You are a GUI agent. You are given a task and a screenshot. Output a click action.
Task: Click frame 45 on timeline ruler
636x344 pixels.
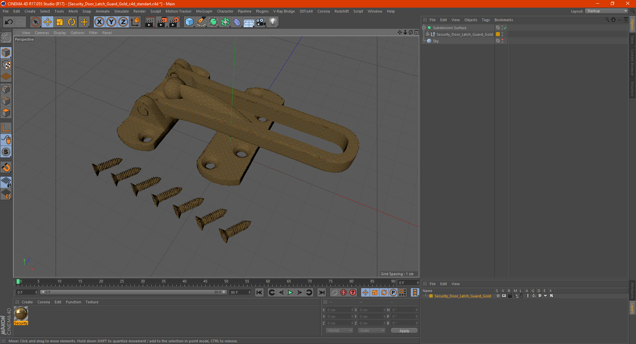coord(205,282)
